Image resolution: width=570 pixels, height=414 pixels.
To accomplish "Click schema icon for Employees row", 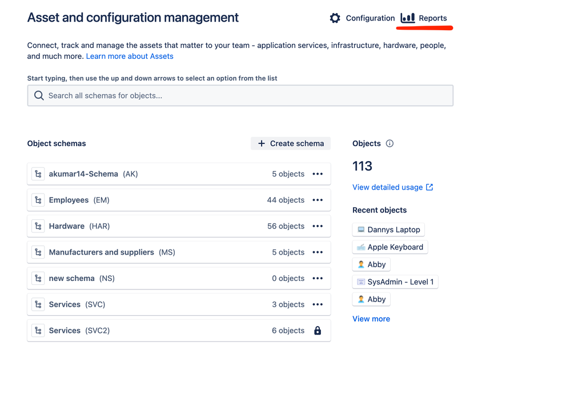I will point(38,200).
